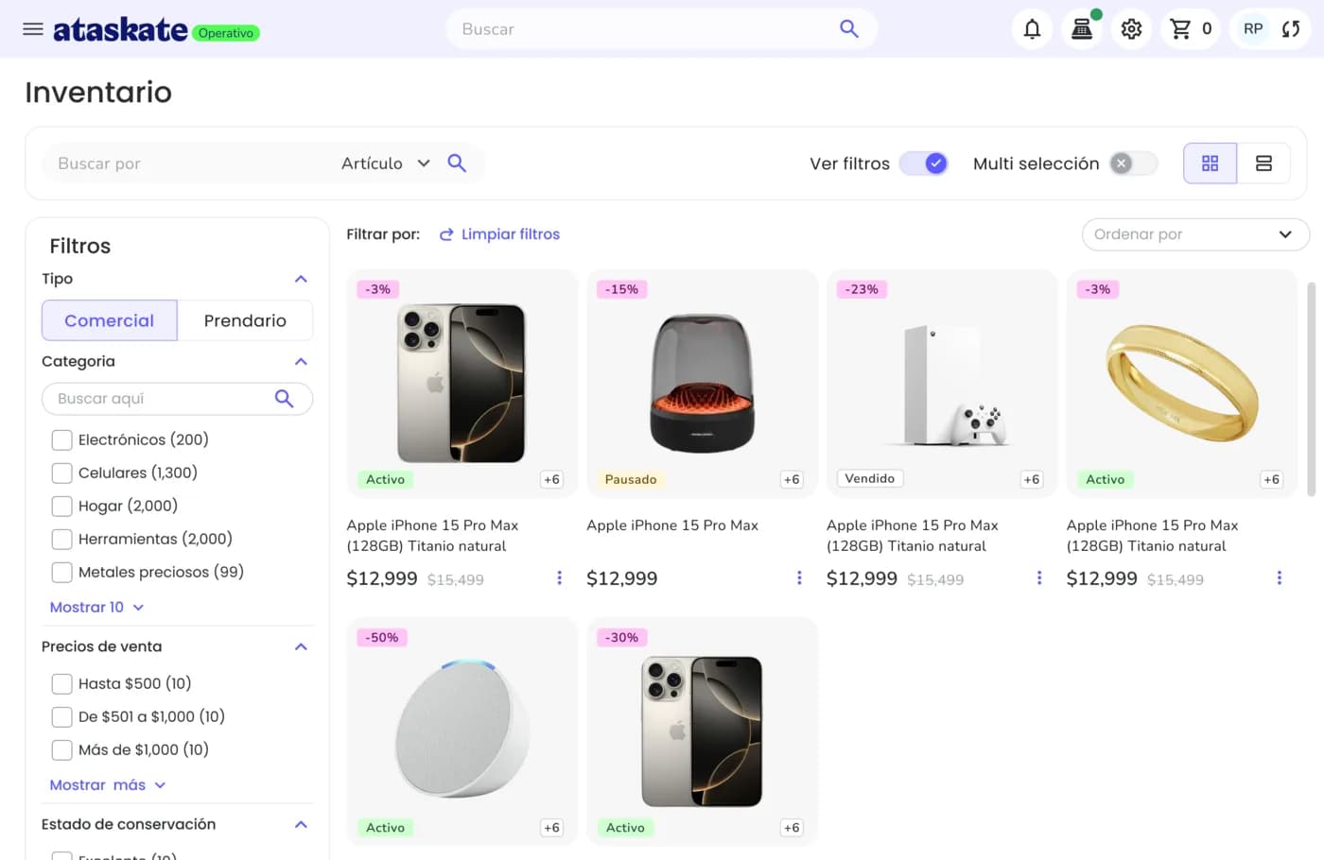Open the settings gear
The image size is (1324, 860).
click(x=1131, y=29)
